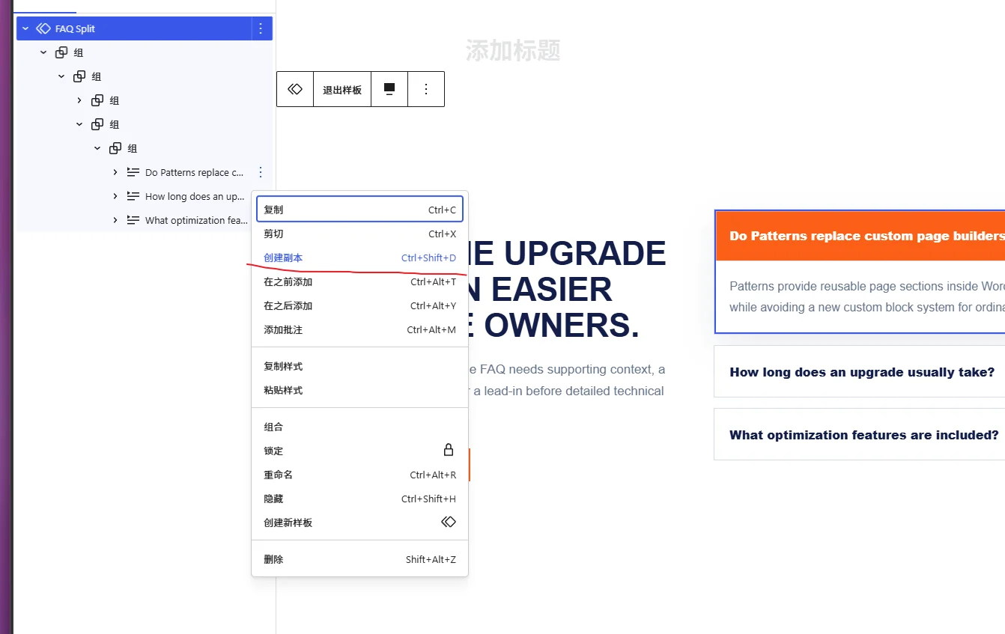Select 隐藏 in the context menu
This screenshot has height=634, width=1005.
pyautogui.click(x=359, y=499)
